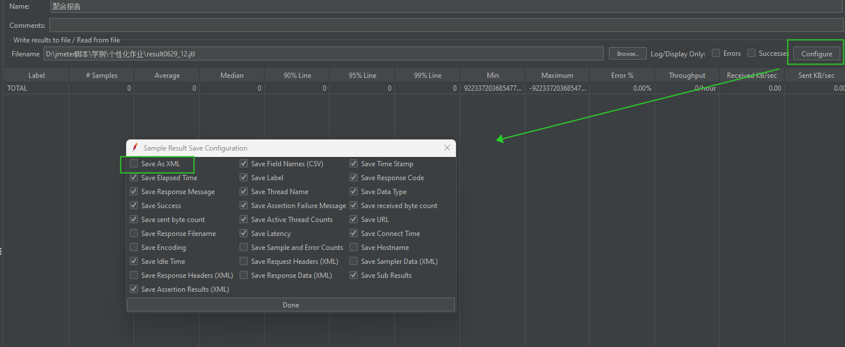Enable the Successes only checkbox
Image resolution: width=845 pixels, height=347 pixels.
coord(751,53)
